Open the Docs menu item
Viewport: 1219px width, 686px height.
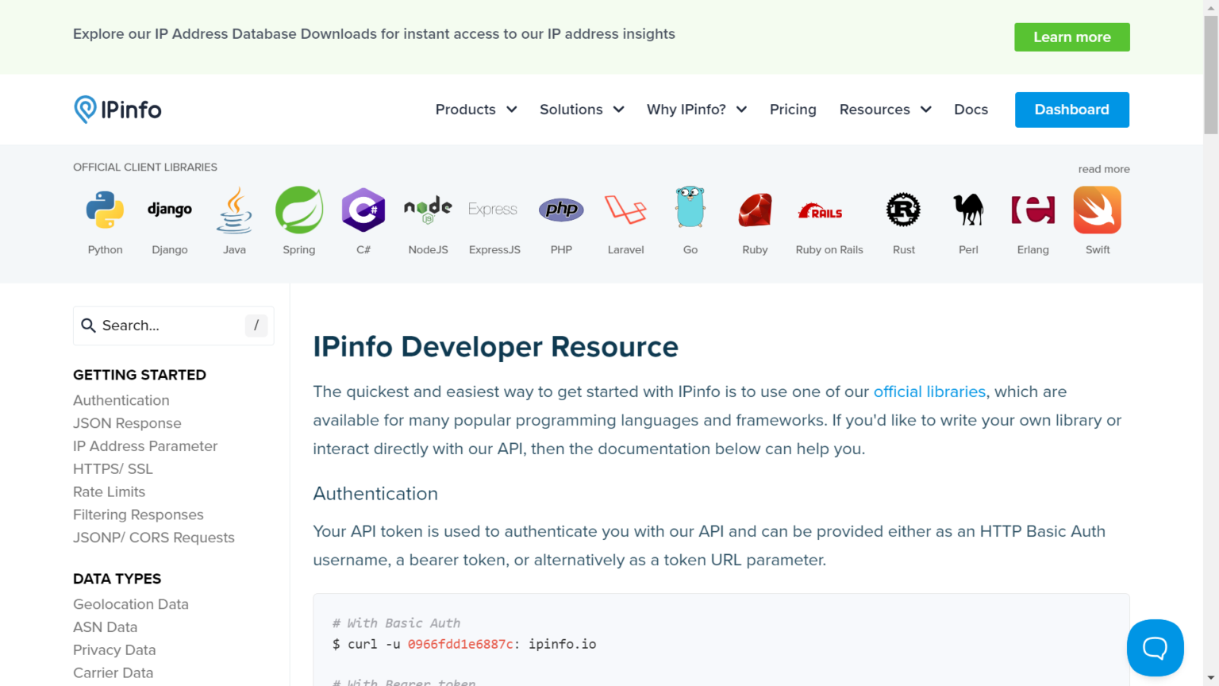(971, 110)
